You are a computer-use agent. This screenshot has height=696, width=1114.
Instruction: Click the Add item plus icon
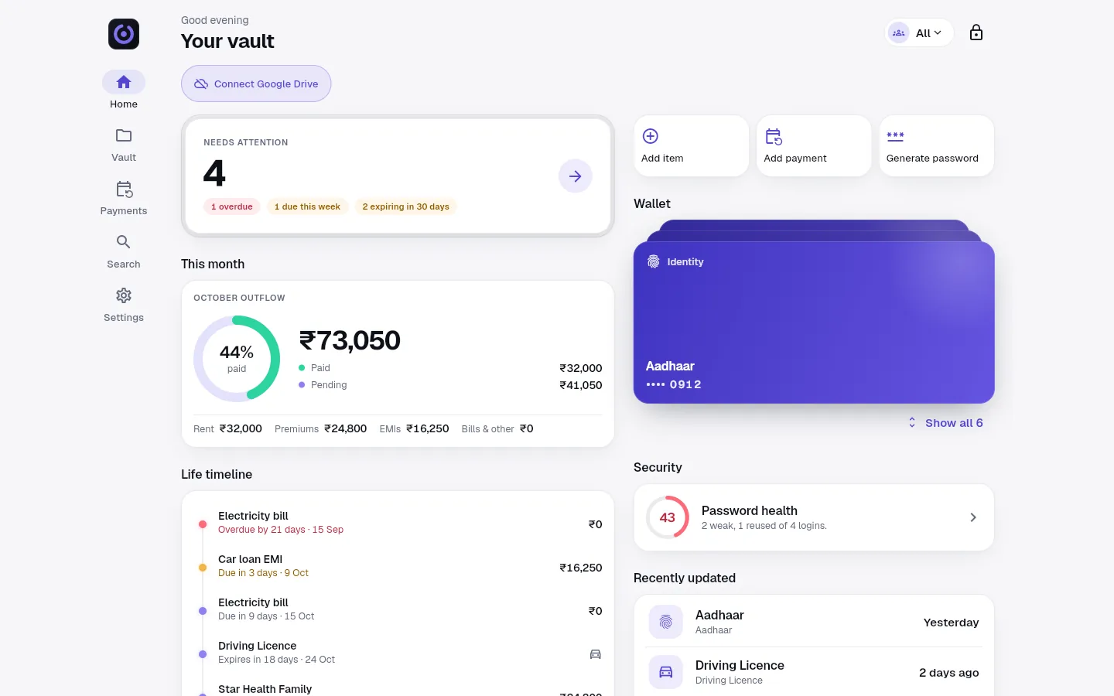click(x=651, y=136)
